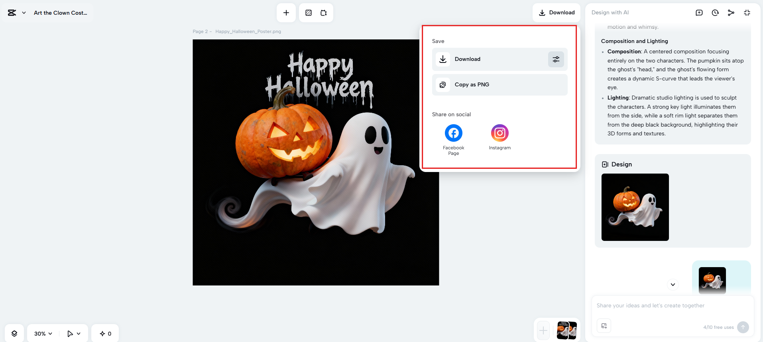
Task: Focus the 'Share your ideas' input field
Action: coord(673,306)
